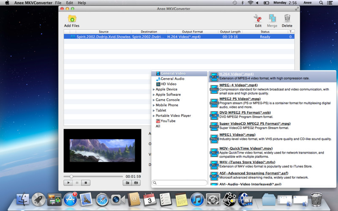Screen dimensions: 338x211
Task: Click the preview seek slider handle
Action: coord(71,176)
